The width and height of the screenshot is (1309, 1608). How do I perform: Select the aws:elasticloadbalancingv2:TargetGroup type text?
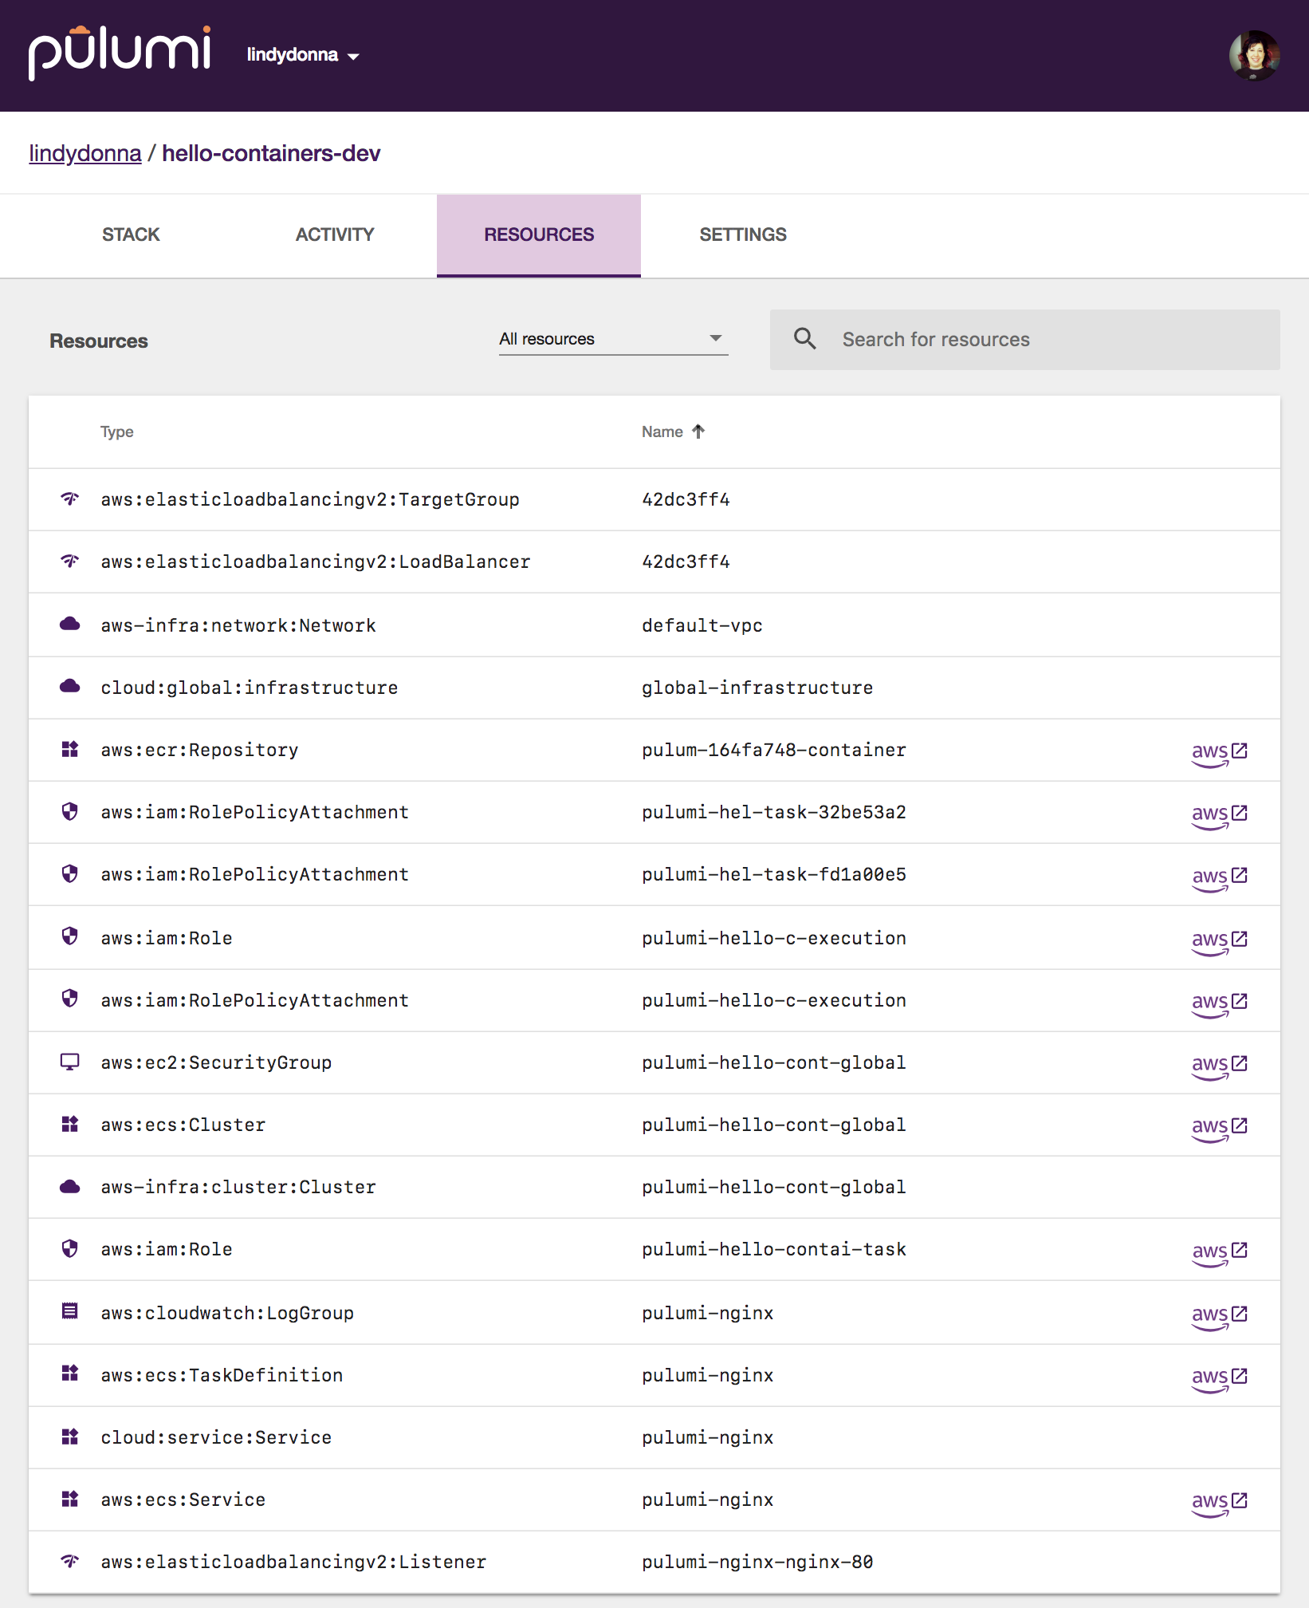point(310,499)
